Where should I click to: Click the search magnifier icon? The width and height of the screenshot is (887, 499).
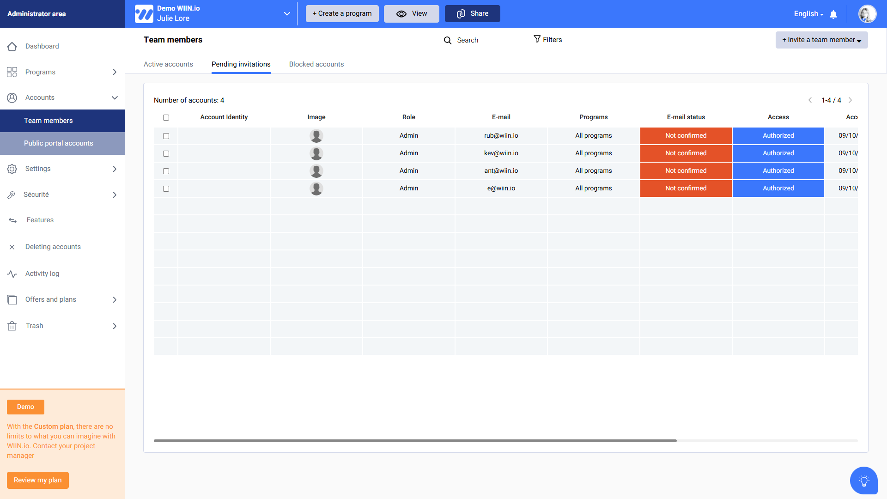coord(447,40)
